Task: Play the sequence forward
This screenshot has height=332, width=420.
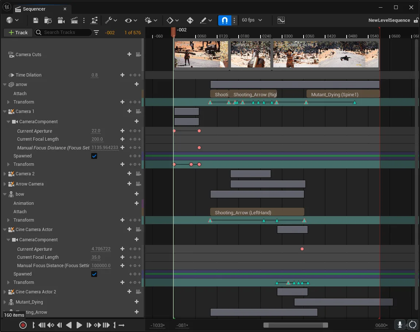Action: click(79, 325)
